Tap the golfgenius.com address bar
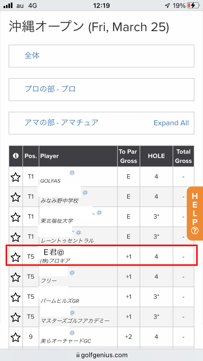Viewport: 203px width, 361px height. click(102, 355)
